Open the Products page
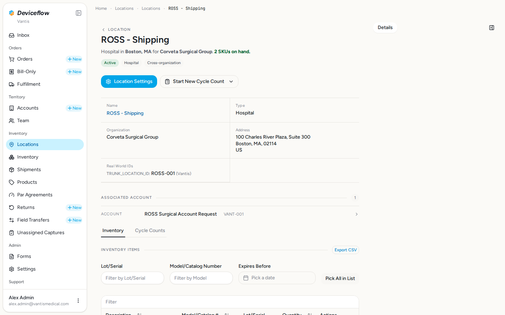505x315 pixels. tap(45, 182)
